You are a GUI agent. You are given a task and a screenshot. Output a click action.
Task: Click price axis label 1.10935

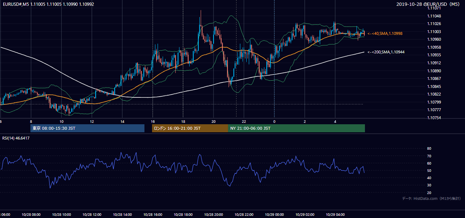pos(434,55)
